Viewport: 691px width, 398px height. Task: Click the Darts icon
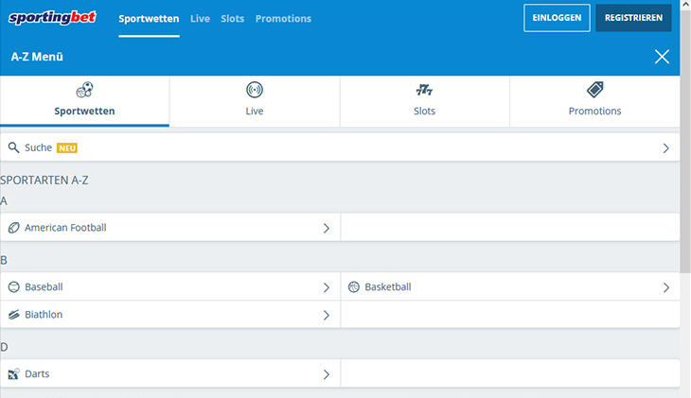[13, 373]
